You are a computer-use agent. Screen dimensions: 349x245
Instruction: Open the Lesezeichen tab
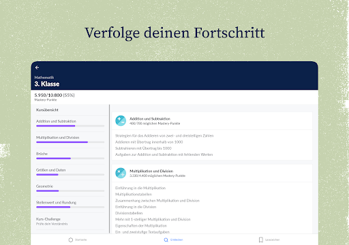(x=269, y=240)
